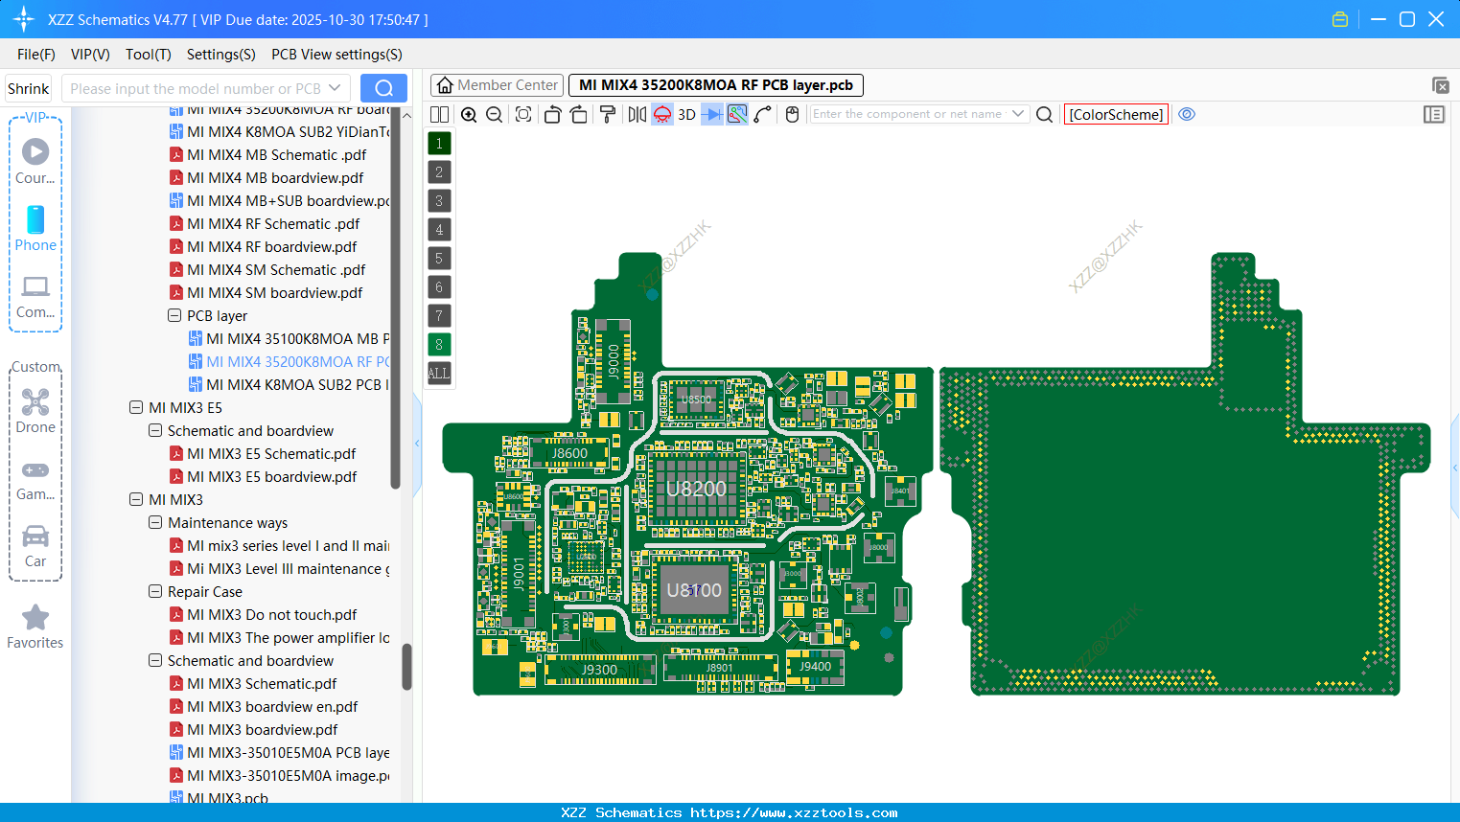
Task: Activate the dual-view split icon
Action: [439, 114]
